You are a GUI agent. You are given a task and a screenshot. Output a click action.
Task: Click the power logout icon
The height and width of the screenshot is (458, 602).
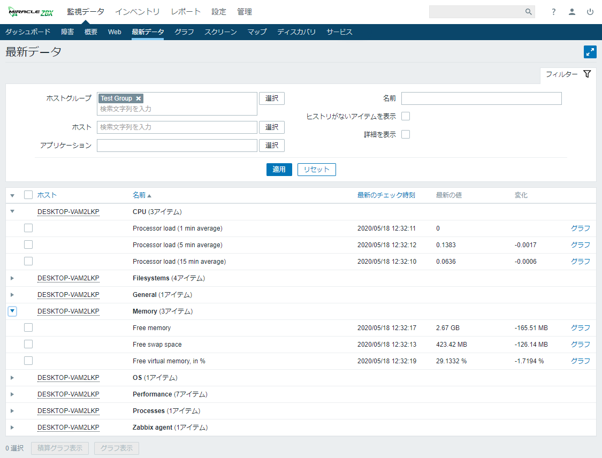(590, 12)
